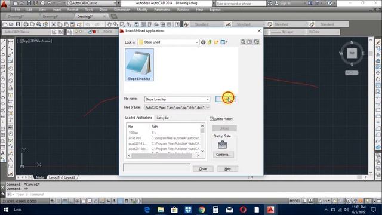This screenshot has height=215, width=382.
Task: Expand the File name dropdown
Action: (x=207, y=99)
